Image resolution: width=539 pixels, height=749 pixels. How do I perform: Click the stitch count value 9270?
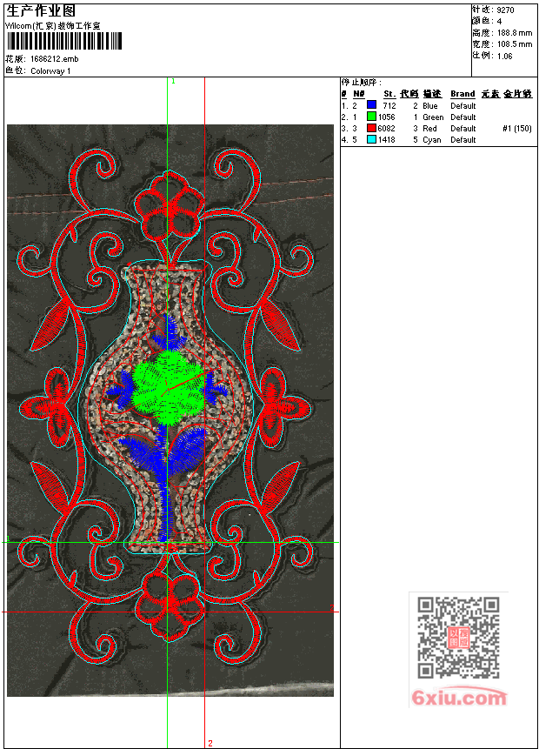505,10
